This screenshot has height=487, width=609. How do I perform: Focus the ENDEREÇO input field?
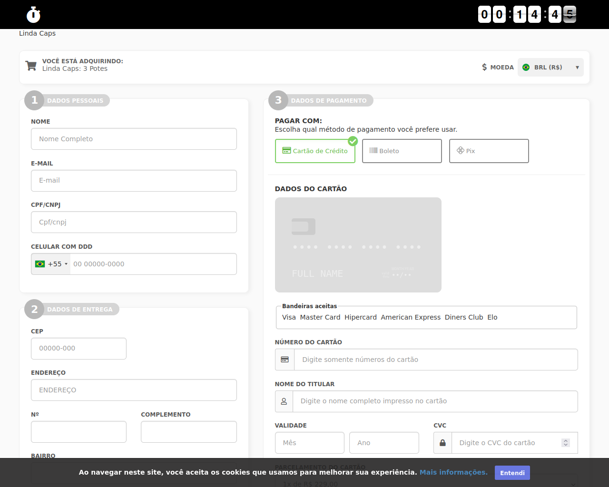(x=134, y=390)
